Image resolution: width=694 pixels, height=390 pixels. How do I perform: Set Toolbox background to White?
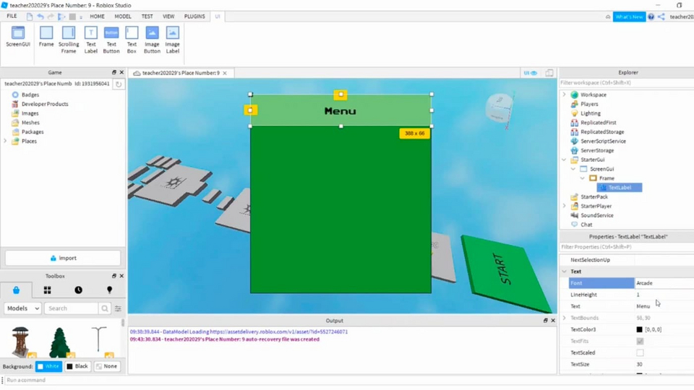(48, 366)
